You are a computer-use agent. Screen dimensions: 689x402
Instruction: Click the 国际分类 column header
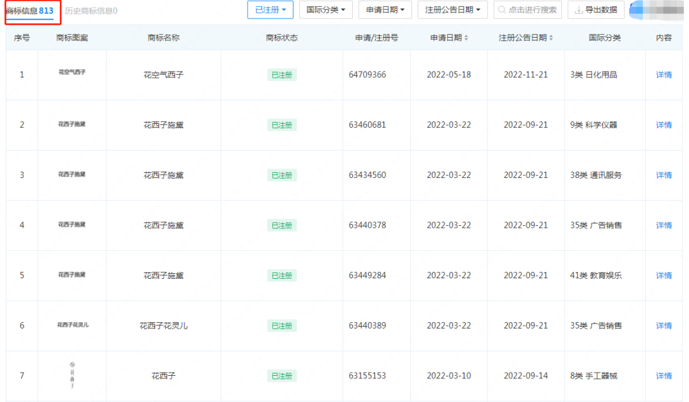(605, 38)
